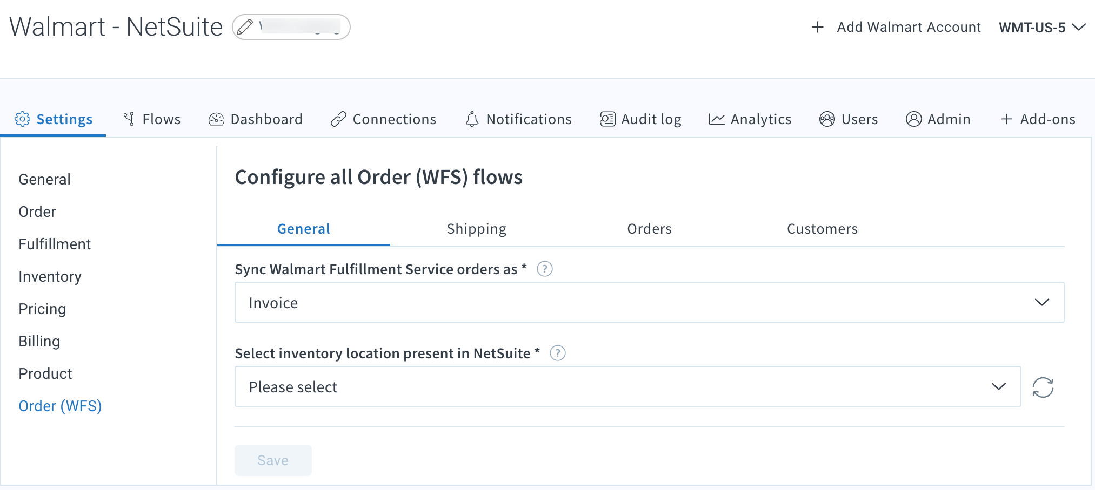Switch to the Orders sub-tab
1095x490 pixels.
click(650, 229)
